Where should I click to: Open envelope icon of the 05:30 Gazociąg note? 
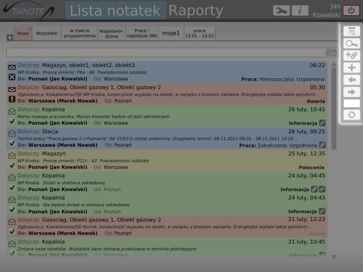pyautogui.click(x=12, y=90)
